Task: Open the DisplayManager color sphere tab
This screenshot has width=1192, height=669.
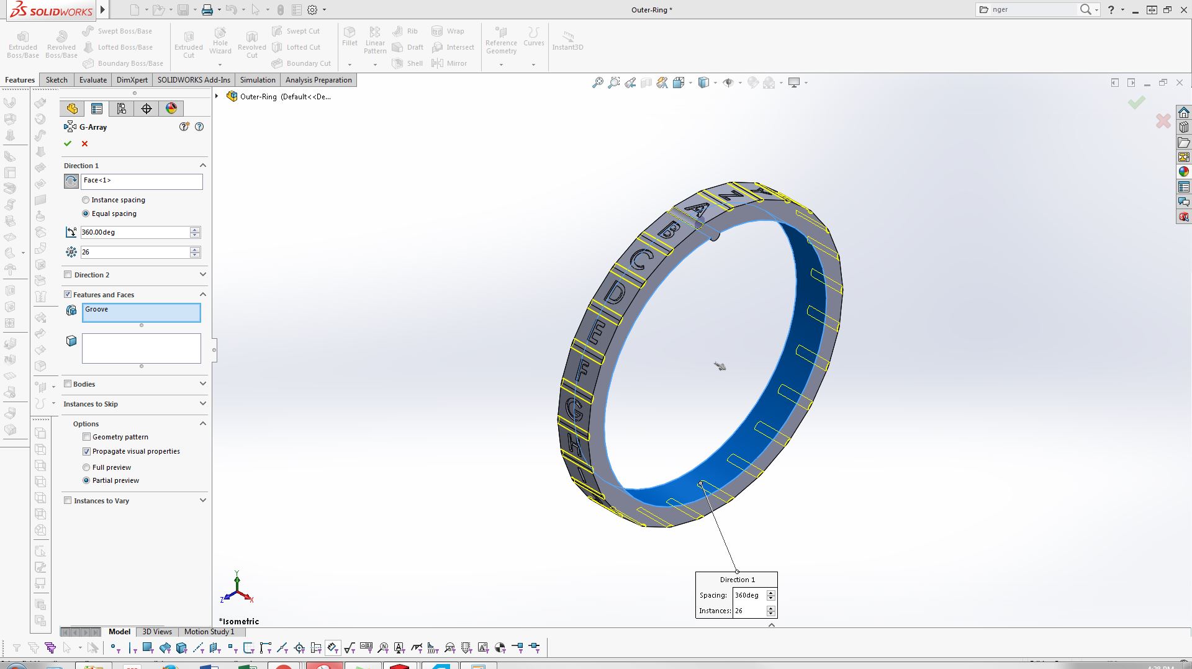Action: tap(171, 109)
